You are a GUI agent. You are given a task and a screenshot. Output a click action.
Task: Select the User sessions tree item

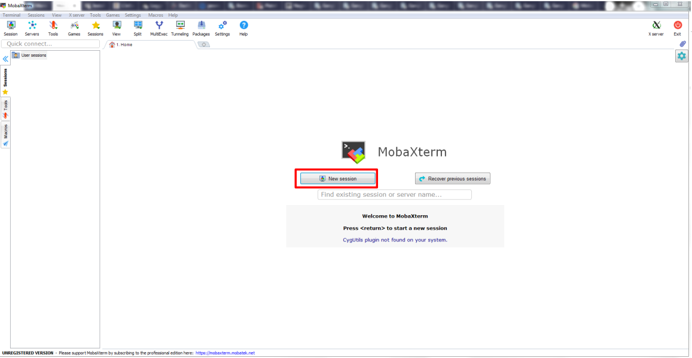tap(29, 55)
